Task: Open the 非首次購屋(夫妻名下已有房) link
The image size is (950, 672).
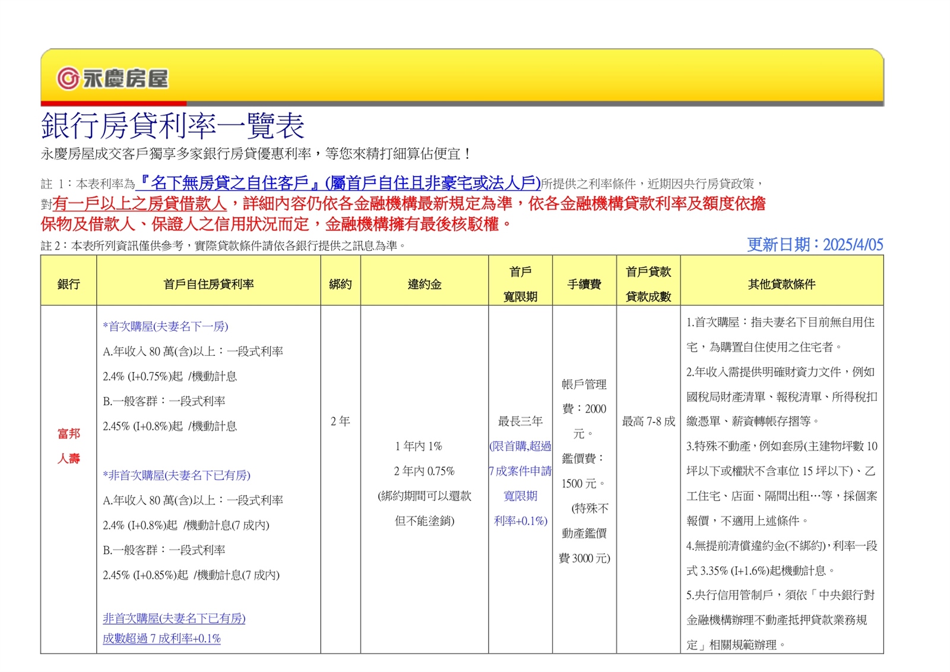Action: [x=174, y=619]
